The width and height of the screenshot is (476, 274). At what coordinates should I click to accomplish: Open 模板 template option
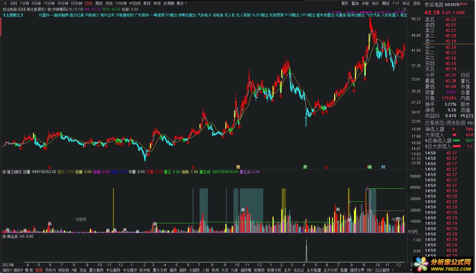[x=29, y=270]
